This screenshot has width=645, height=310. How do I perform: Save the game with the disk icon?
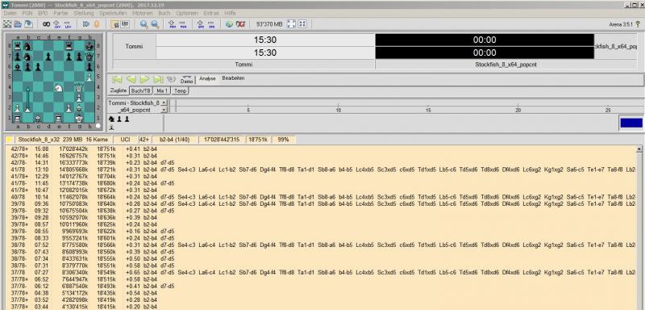pos(28,24)
